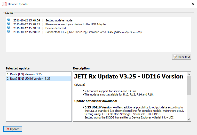
Task: Click 'Please reconnect your device to the USB Adapter.' text
Action: pos(76,24)
